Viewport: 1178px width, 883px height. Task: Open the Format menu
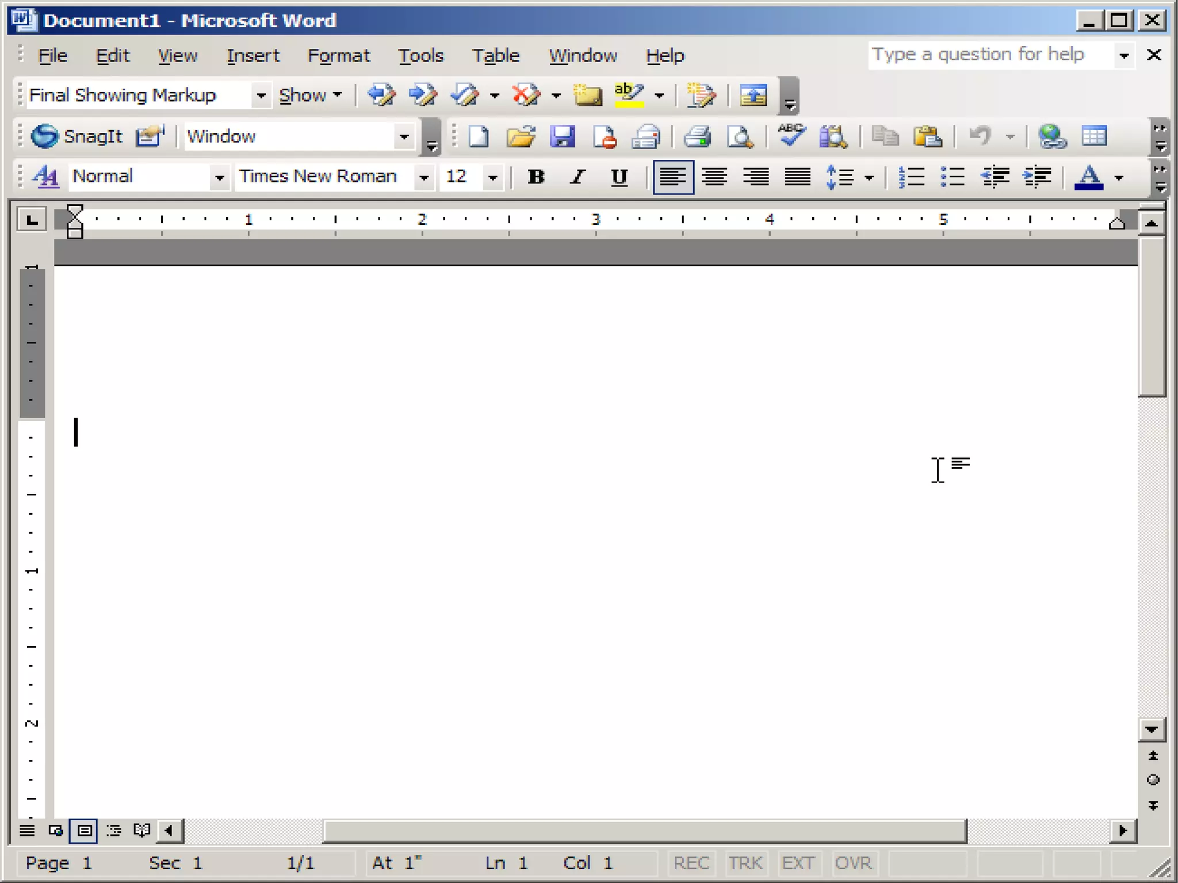click(x=339, y=56)
